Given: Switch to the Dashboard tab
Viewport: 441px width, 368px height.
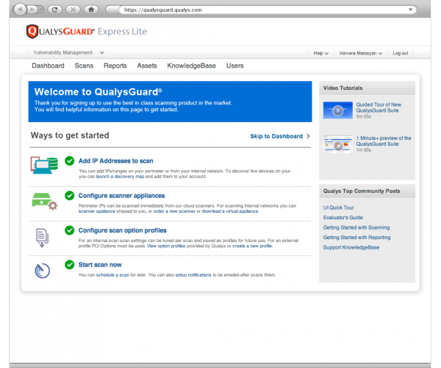Looking at the screenshot, I should 48,66.
